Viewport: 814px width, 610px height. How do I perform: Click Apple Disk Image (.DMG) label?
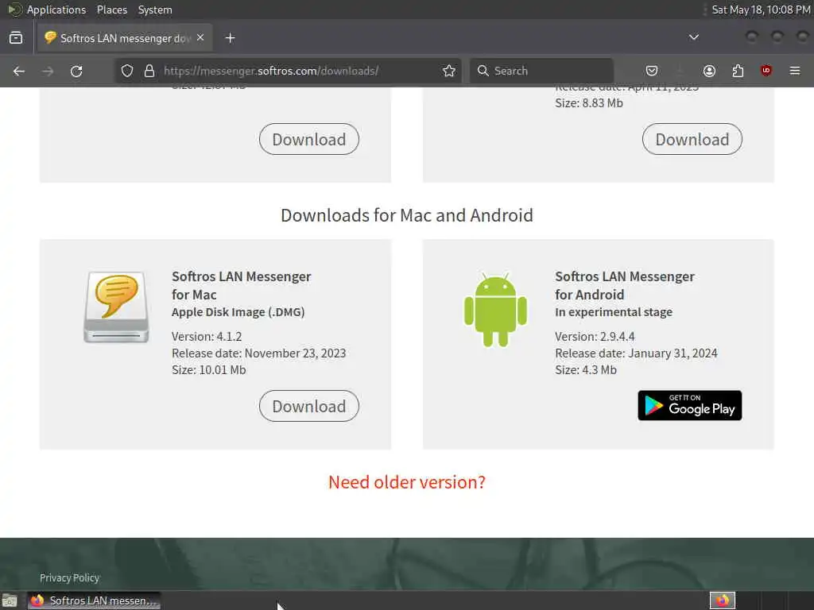(x=238, y=312)
